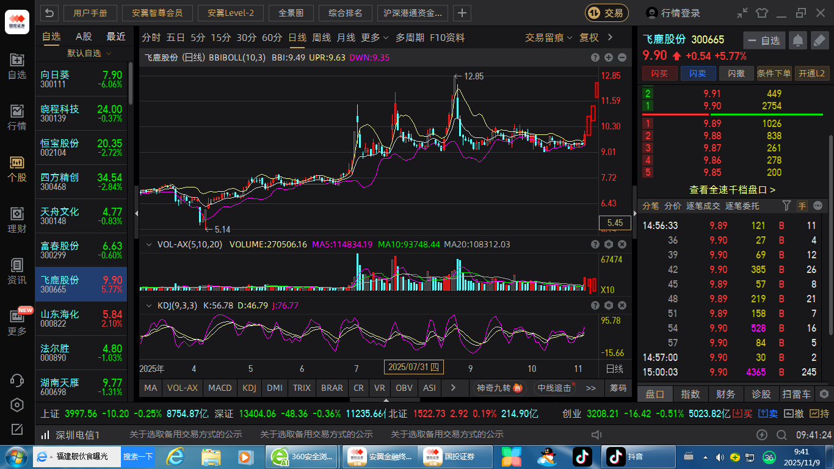Switch to 财务 tab in right panel
The image size is (834, 469).
726,394
